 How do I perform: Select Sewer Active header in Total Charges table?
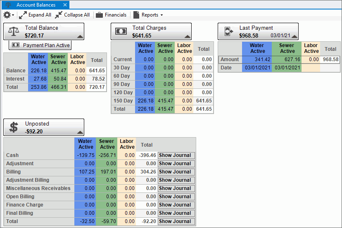pyautogui.click(x=165, y=48)
